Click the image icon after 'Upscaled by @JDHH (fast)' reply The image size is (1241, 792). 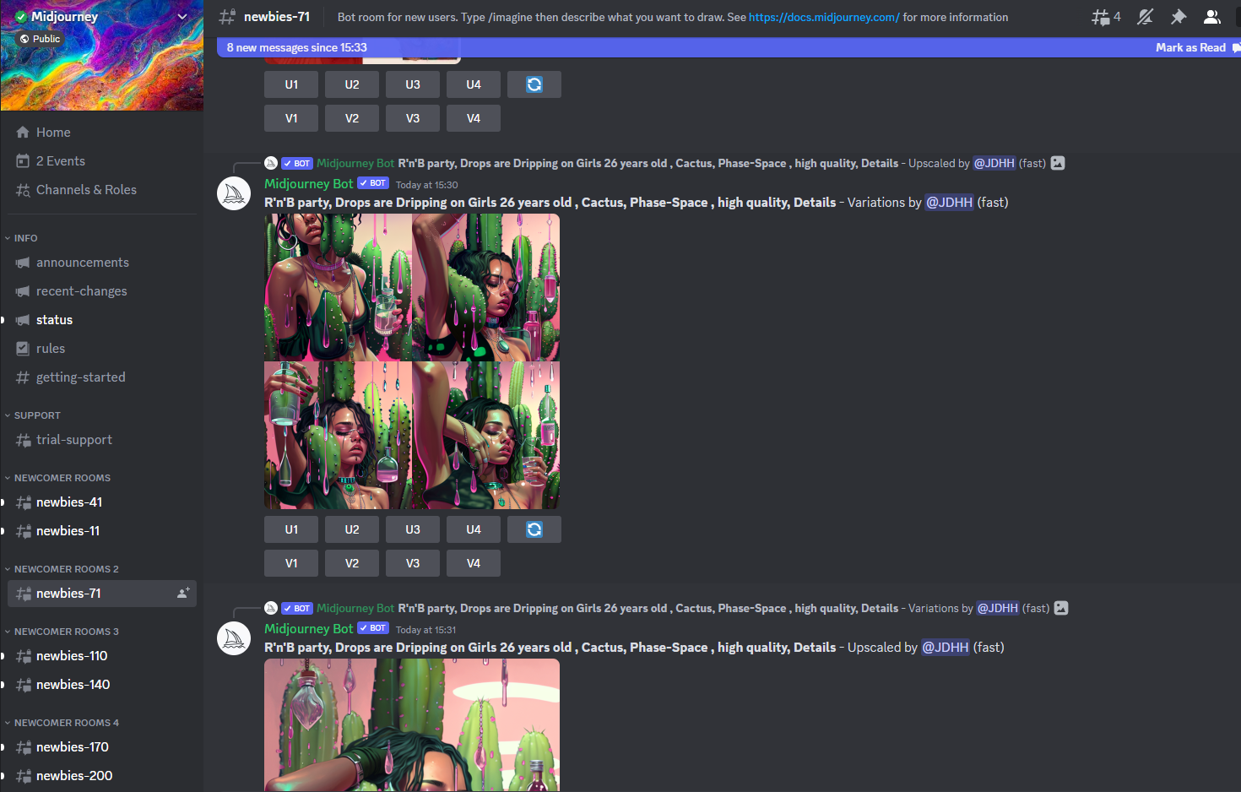1058,163
